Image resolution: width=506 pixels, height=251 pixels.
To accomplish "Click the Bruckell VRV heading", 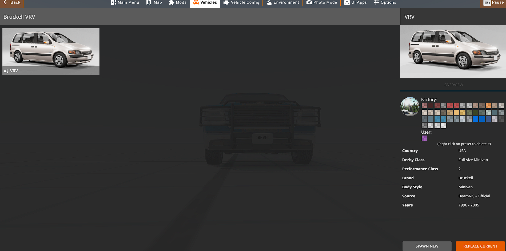I will (x=19, y=17).
